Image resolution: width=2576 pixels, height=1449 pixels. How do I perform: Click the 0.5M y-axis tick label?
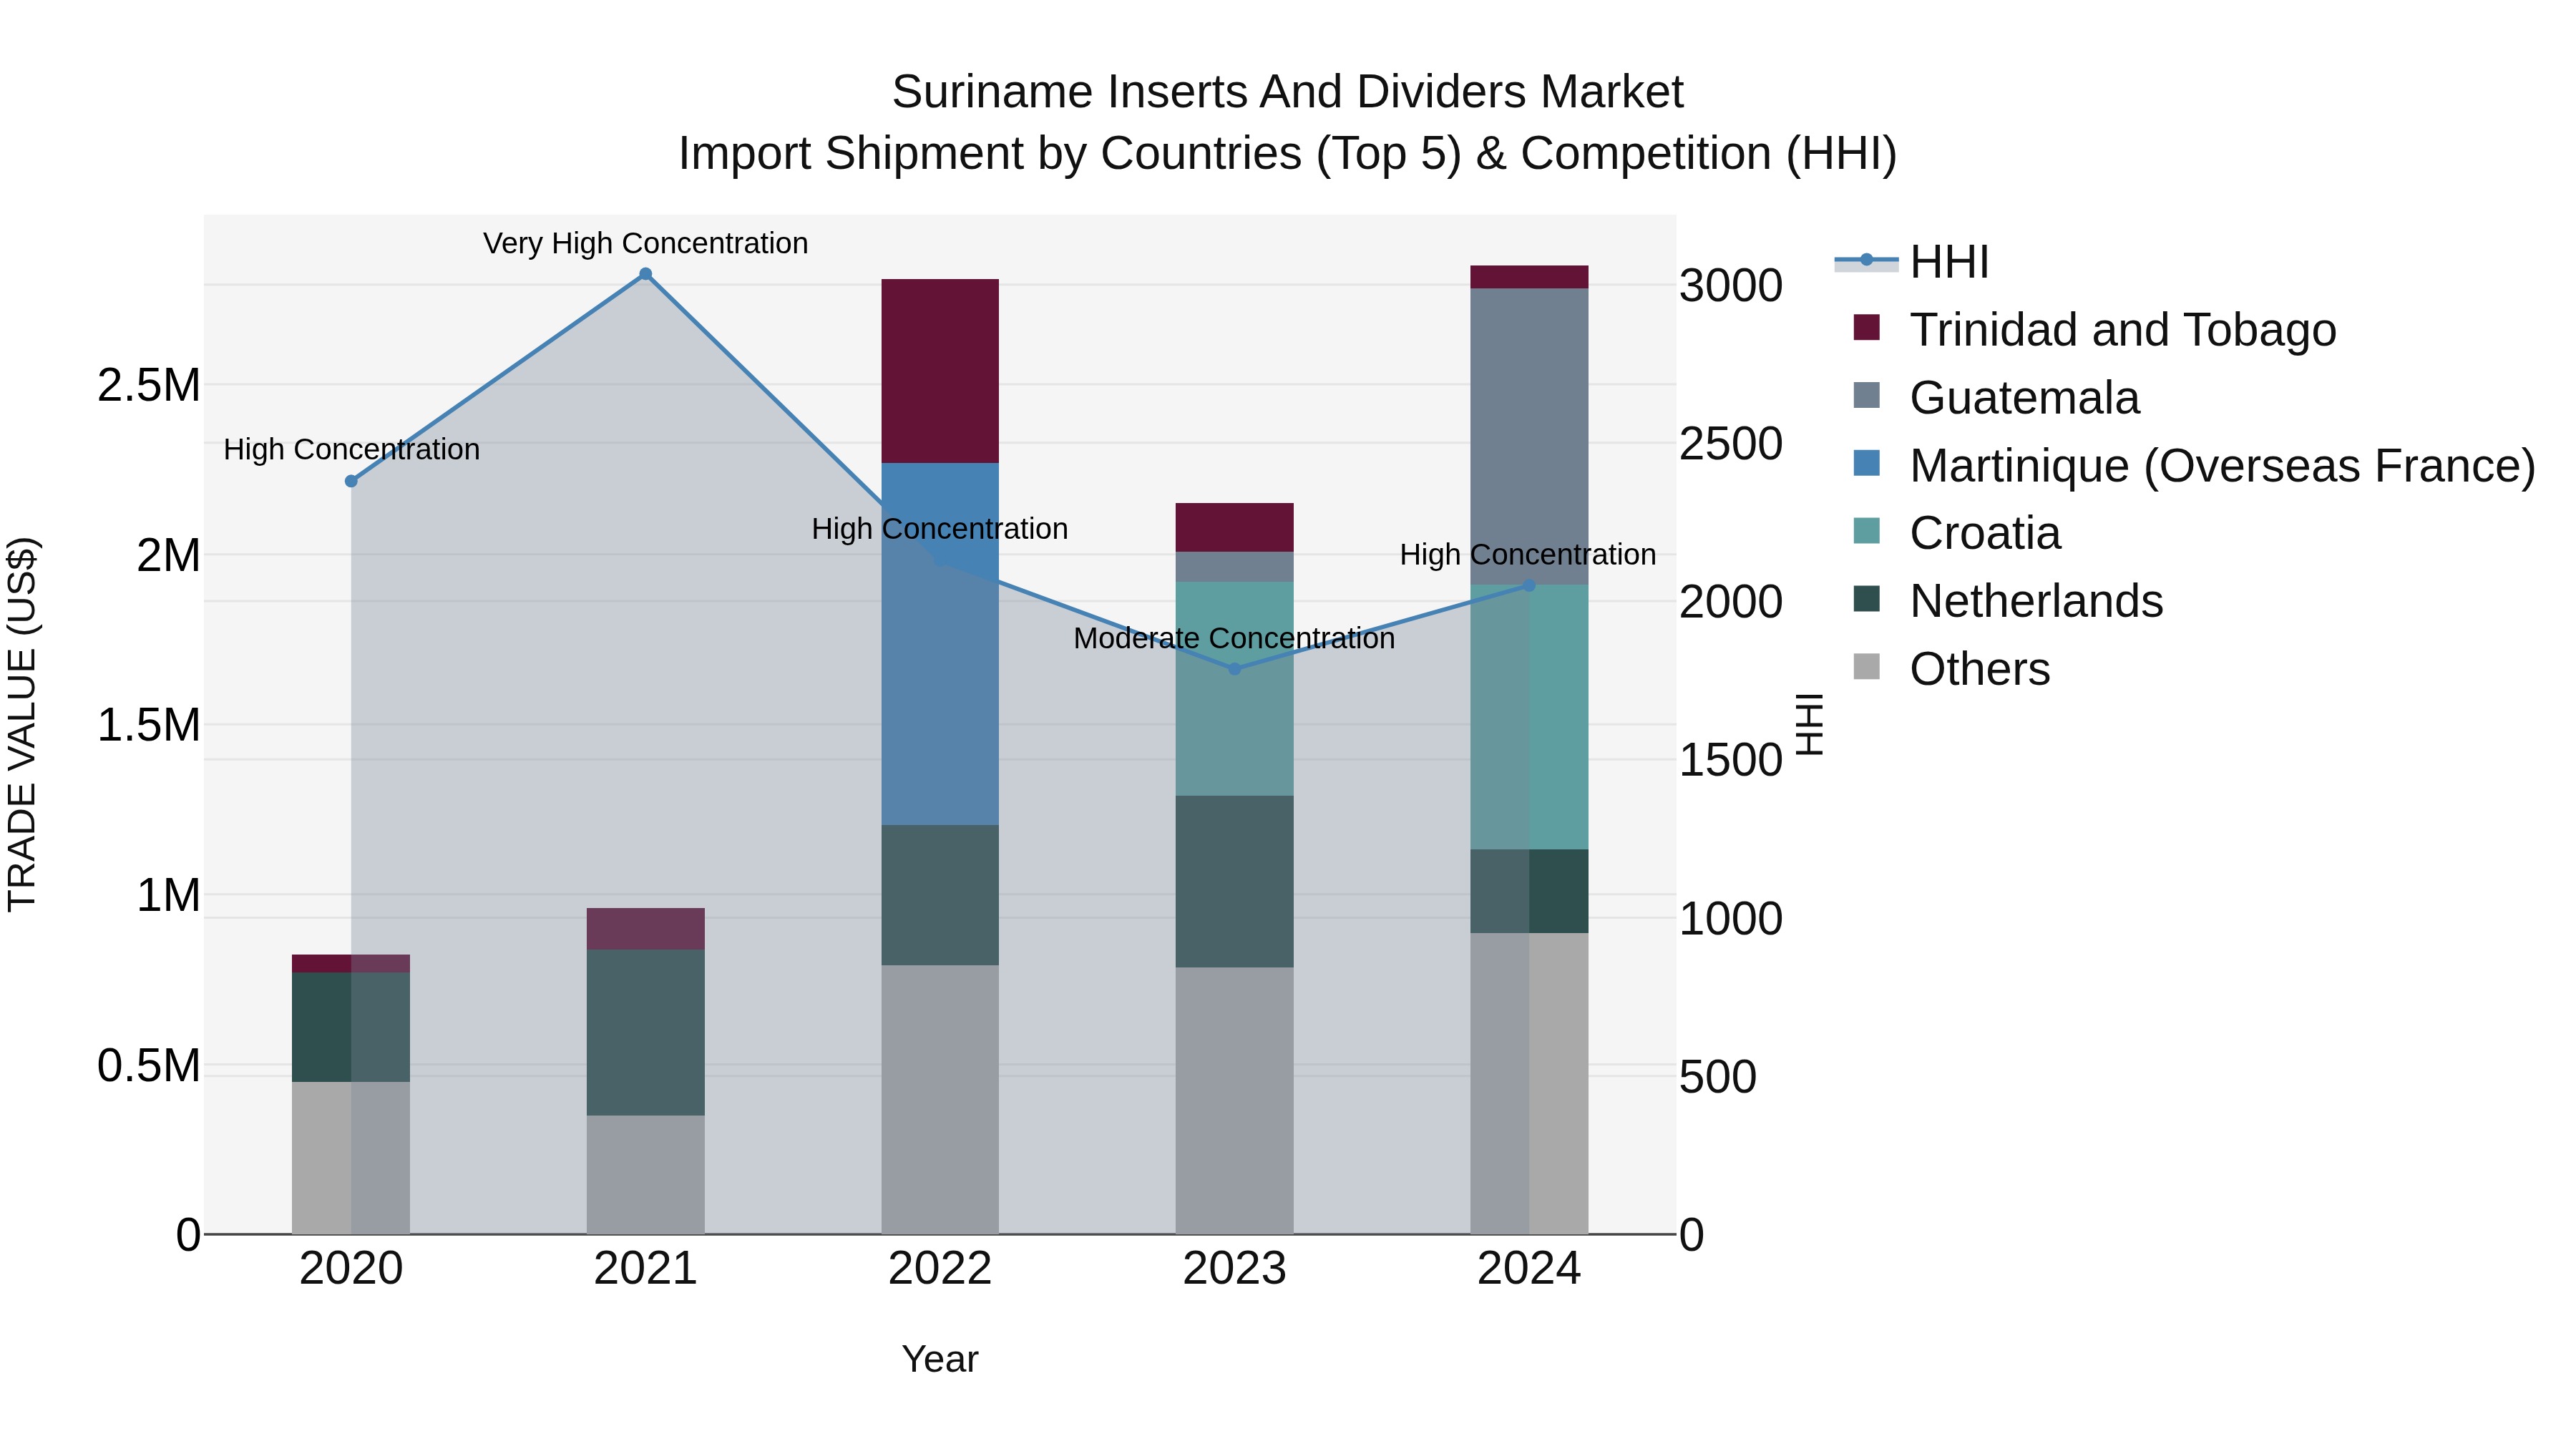point(149,1066)
